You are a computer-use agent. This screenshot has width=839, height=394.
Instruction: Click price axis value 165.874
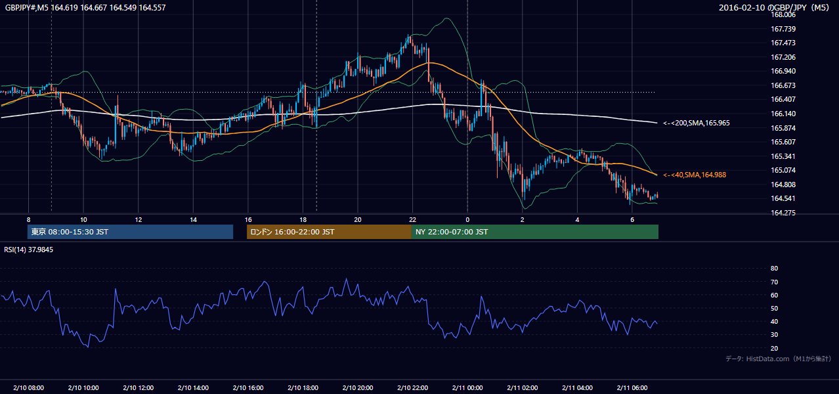click(x=783, y=128)
